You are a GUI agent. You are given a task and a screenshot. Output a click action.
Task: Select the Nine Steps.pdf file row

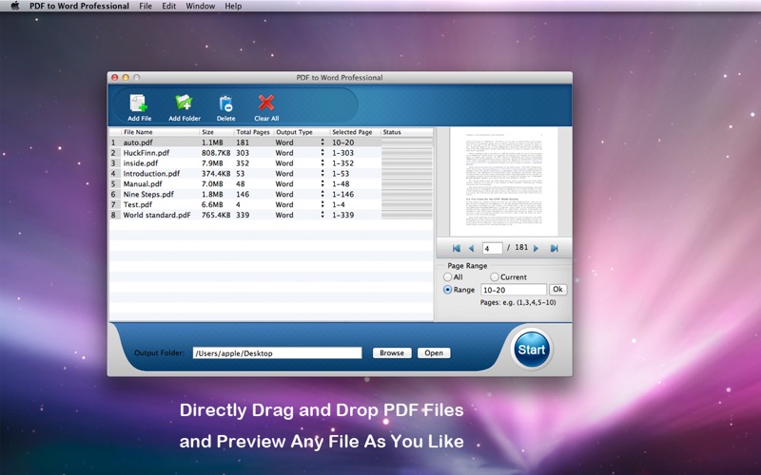click(x=271, y=194)
